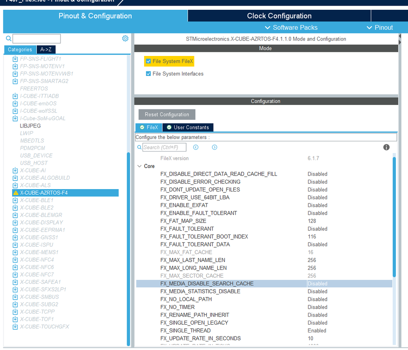
Task: Edit FX_FAULT_TOLERANT_BOOT_INDEX value 116
Action: (x=312, y=236)
